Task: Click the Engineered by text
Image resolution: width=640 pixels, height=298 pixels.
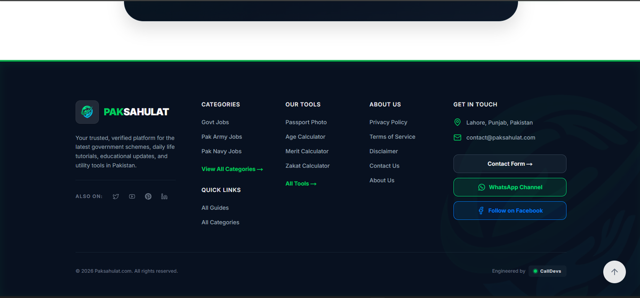Action: (x=508, y=271)
